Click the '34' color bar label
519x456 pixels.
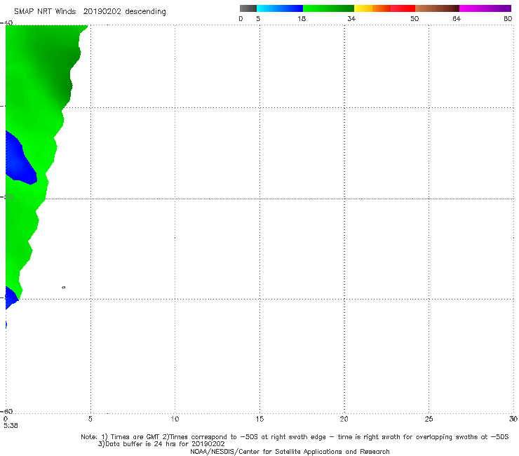(351, 19)
